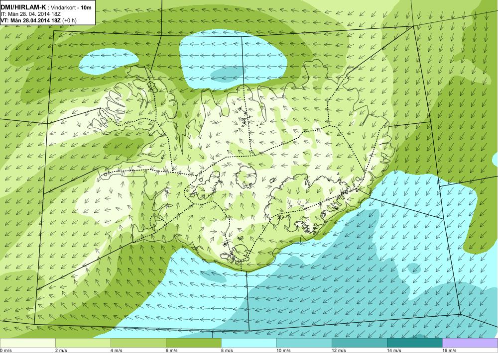Click the light cyan 8–10 m/s legend swatch

pyautogui.click(x=249, y=343)
